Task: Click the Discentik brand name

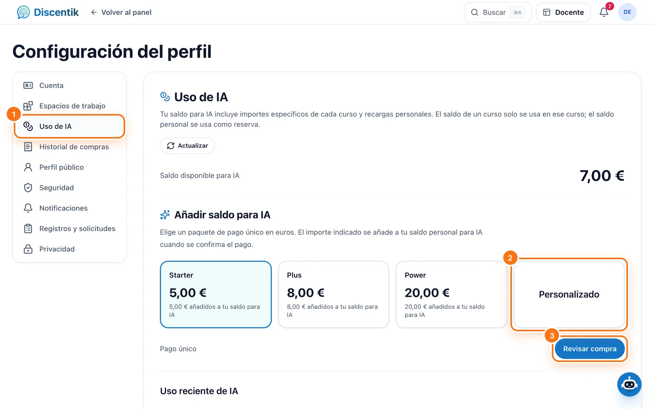Action: [56, 12]
